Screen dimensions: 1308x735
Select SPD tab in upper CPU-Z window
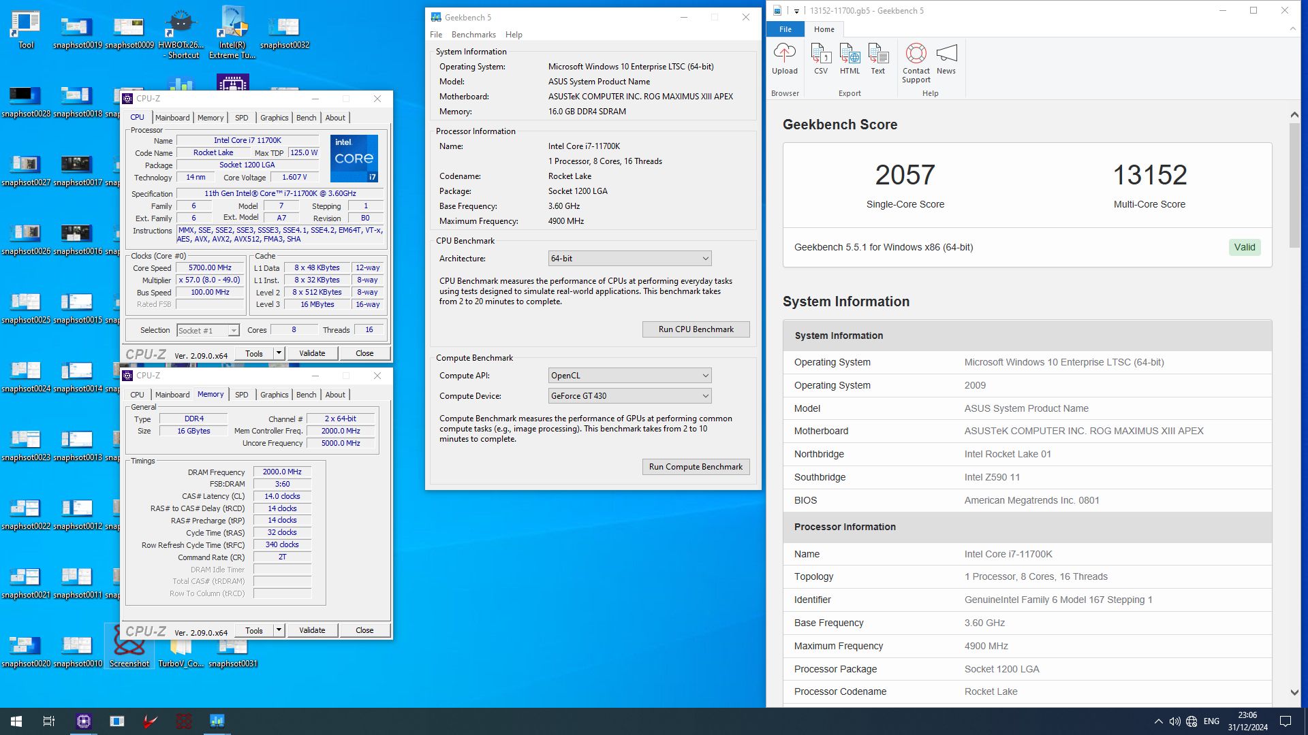242,118
